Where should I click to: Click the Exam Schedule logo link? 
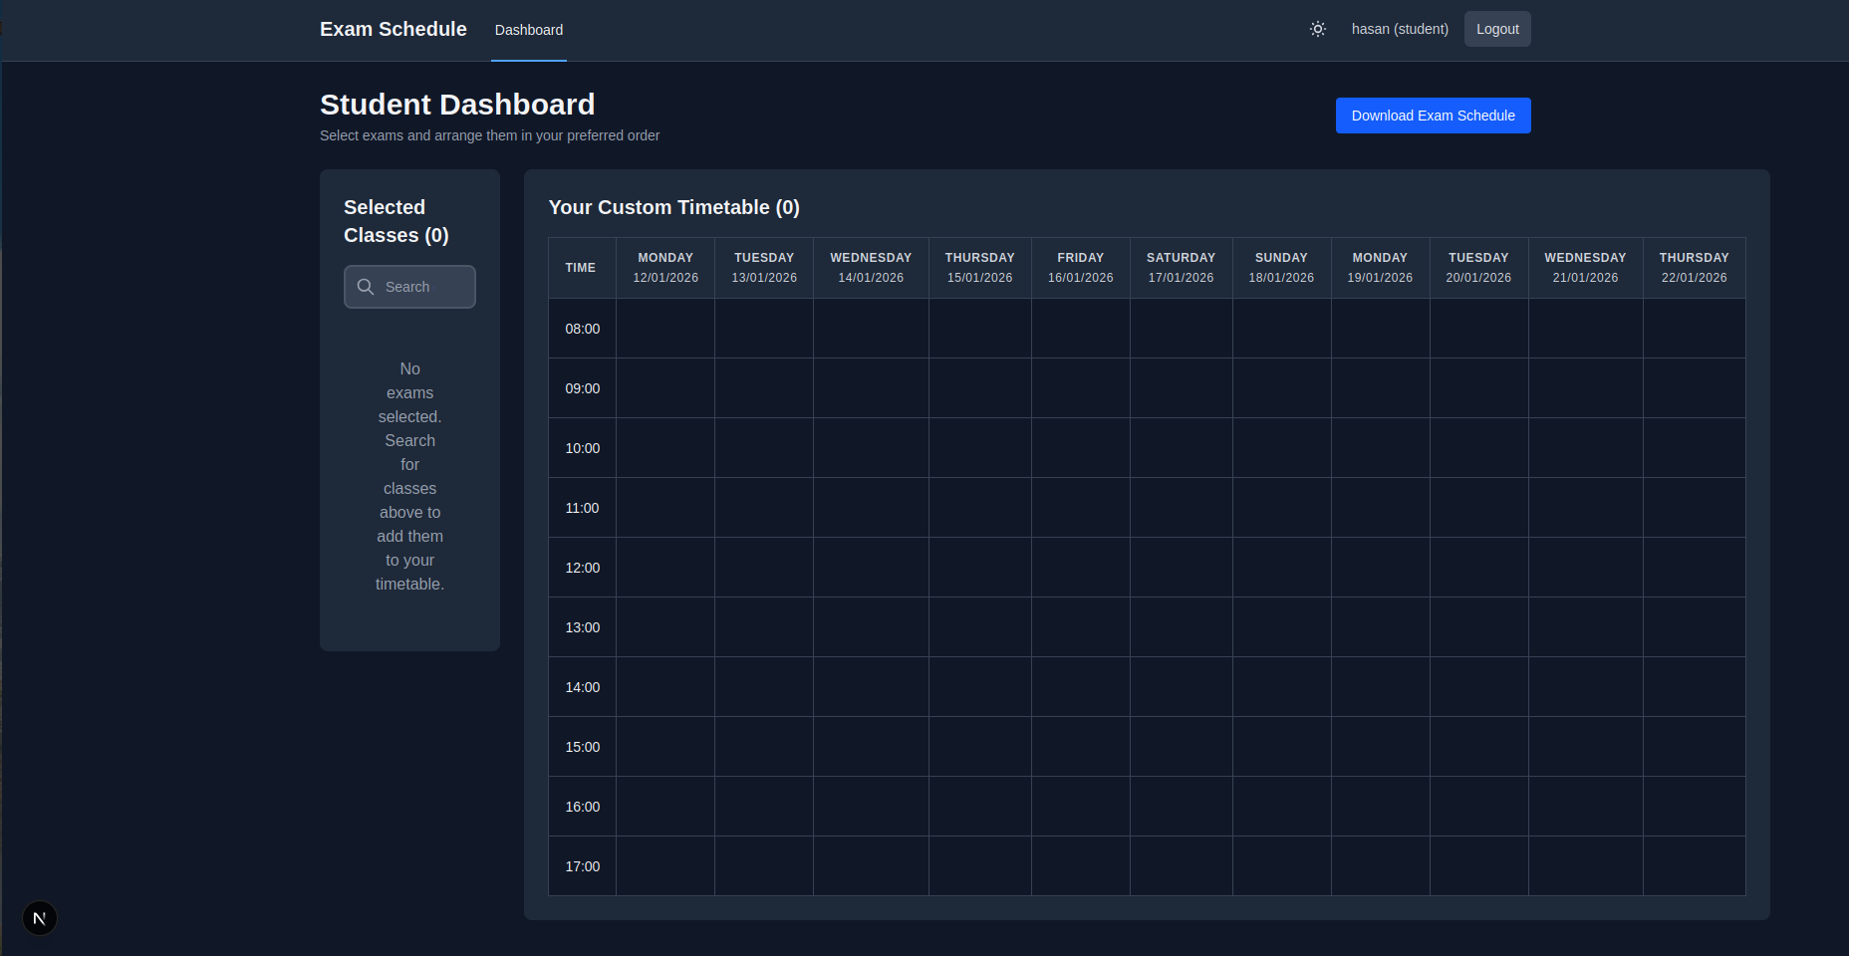click(x=393, y=29)
